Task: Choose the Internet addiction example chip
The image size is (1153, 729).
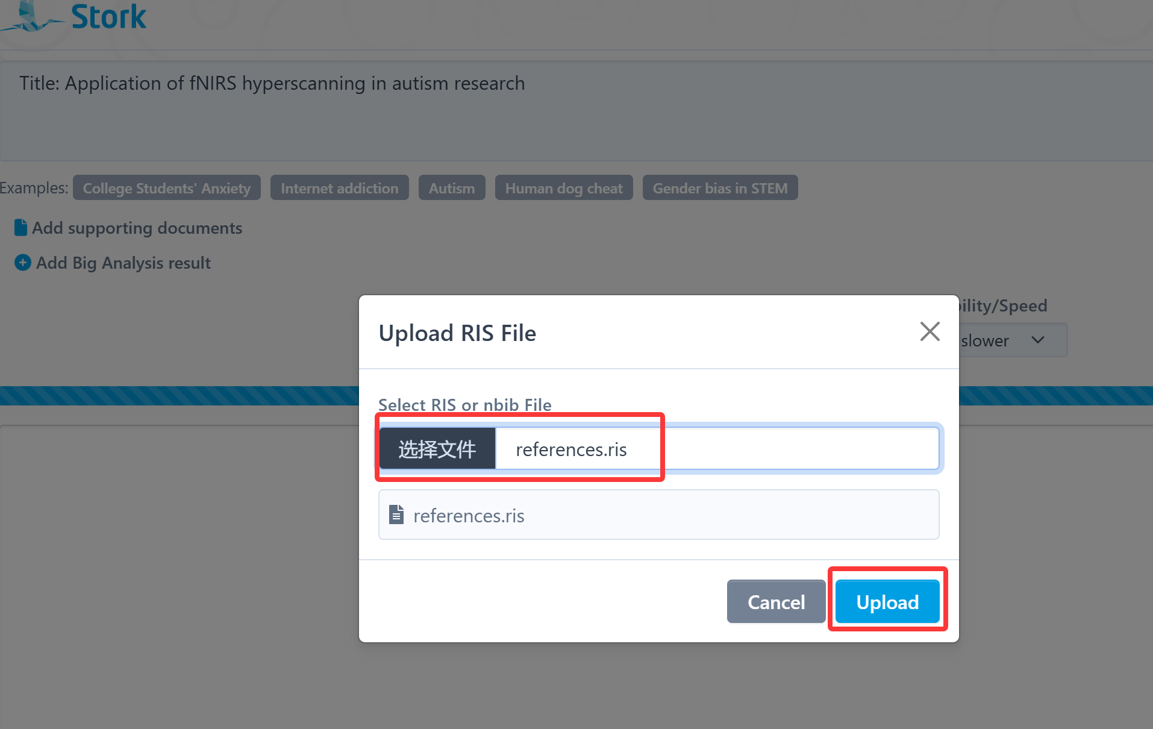Action: (339, 188)
